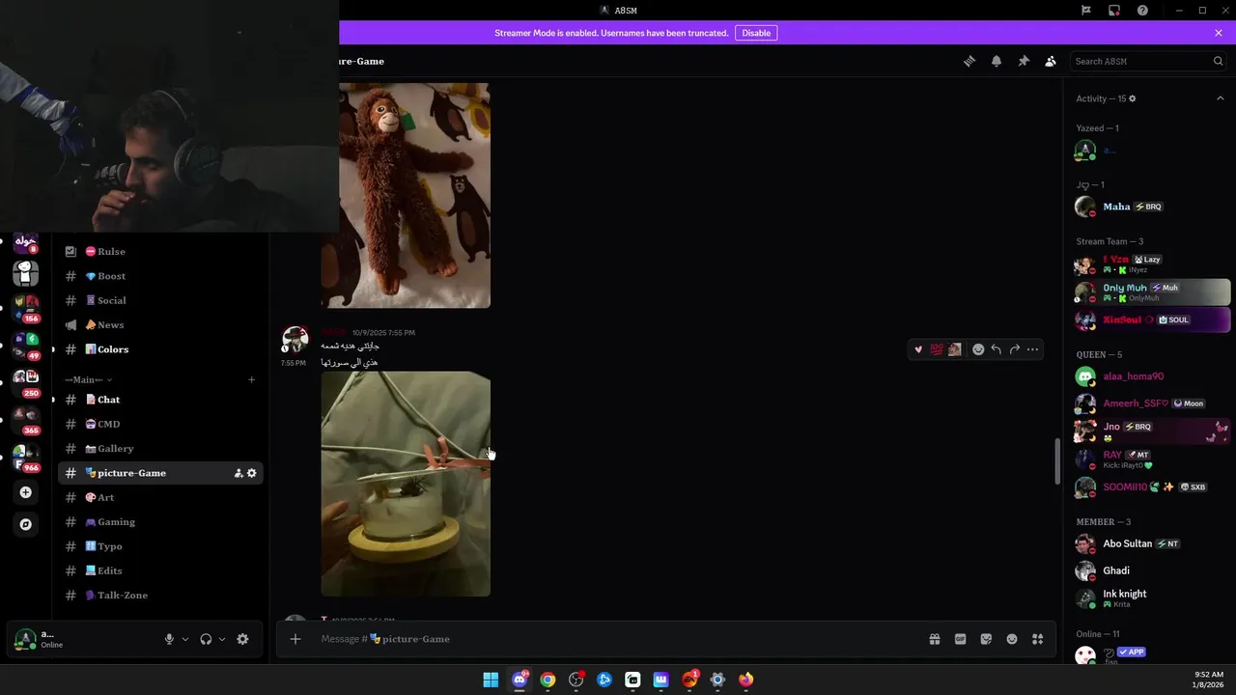Expand audio output options
1236x695 pixels.
(x=222, y=639)
